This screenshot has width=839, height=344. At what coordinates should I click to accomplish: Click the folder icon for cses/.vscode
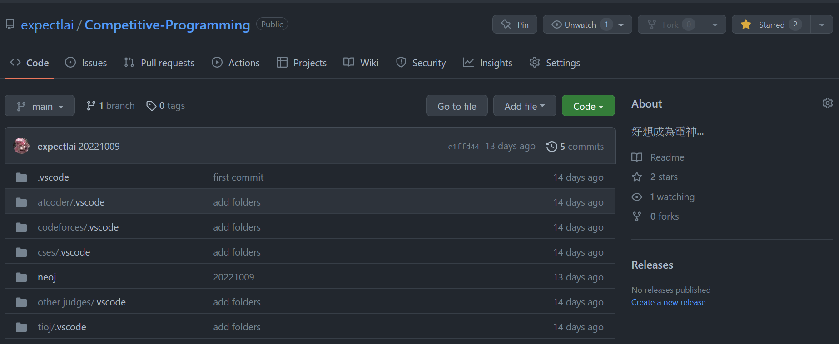21,252
